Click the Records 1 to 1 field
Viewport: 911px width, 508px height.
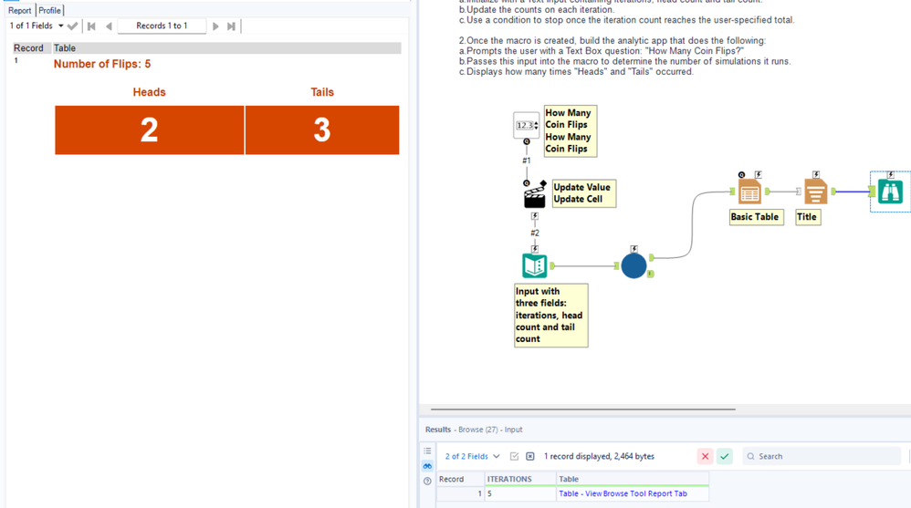coord(162,26)
